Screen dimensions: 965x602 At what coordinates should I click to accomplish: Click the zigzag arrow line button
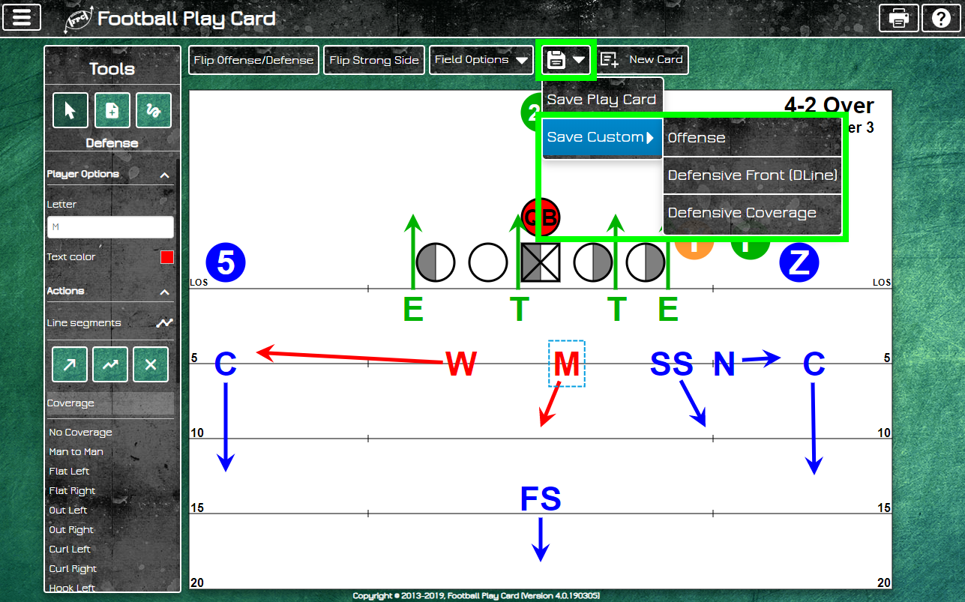pos(110,364)
